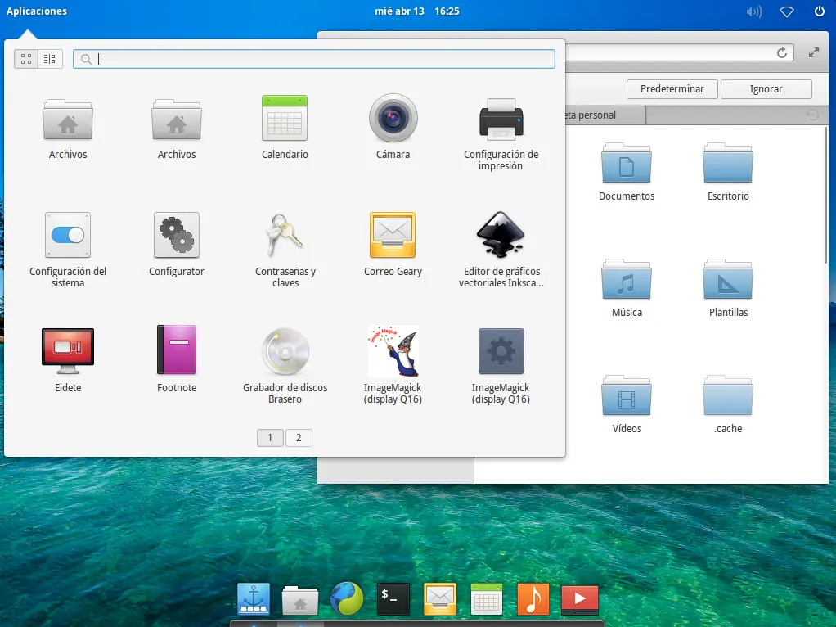The height and width of the screenshot is (627, 836).
Task: Open the Música folder
Action: pyautogui.click(x=627, y=280)
